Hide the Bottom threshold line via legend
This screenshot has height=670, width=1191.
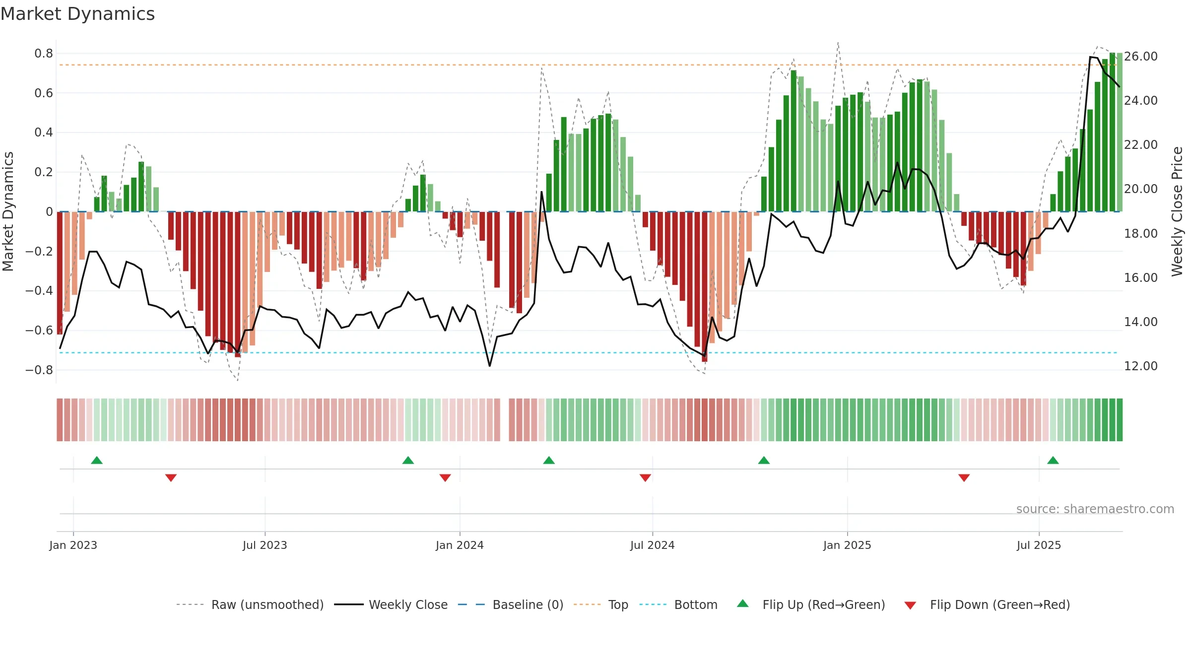tap(678, 604)
